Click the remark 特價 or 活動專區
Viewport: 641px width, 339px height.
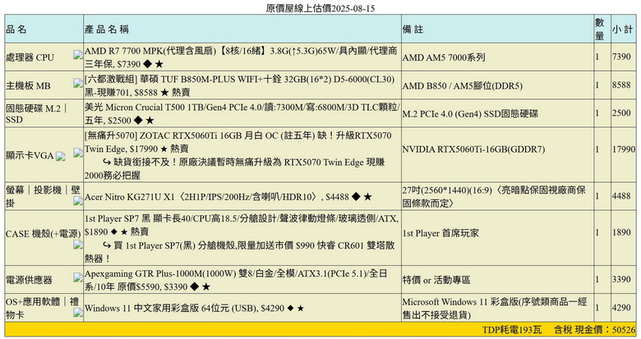(x=436, y=280)
